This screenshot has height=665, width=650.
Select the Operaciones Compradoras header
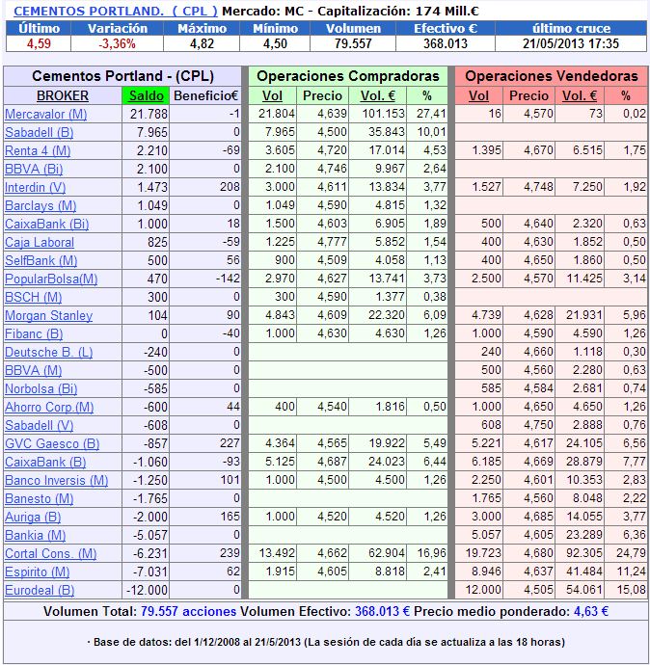pyautogui.click(x=348, y=76)
